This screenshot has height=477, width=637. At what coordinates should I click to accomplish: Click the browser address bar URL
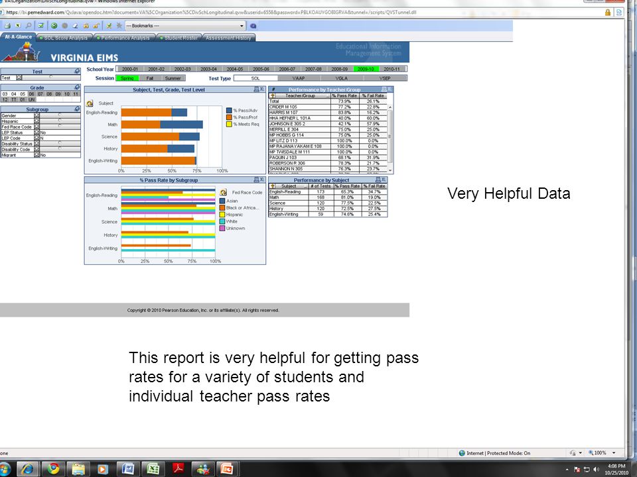[x=211, y=12]
